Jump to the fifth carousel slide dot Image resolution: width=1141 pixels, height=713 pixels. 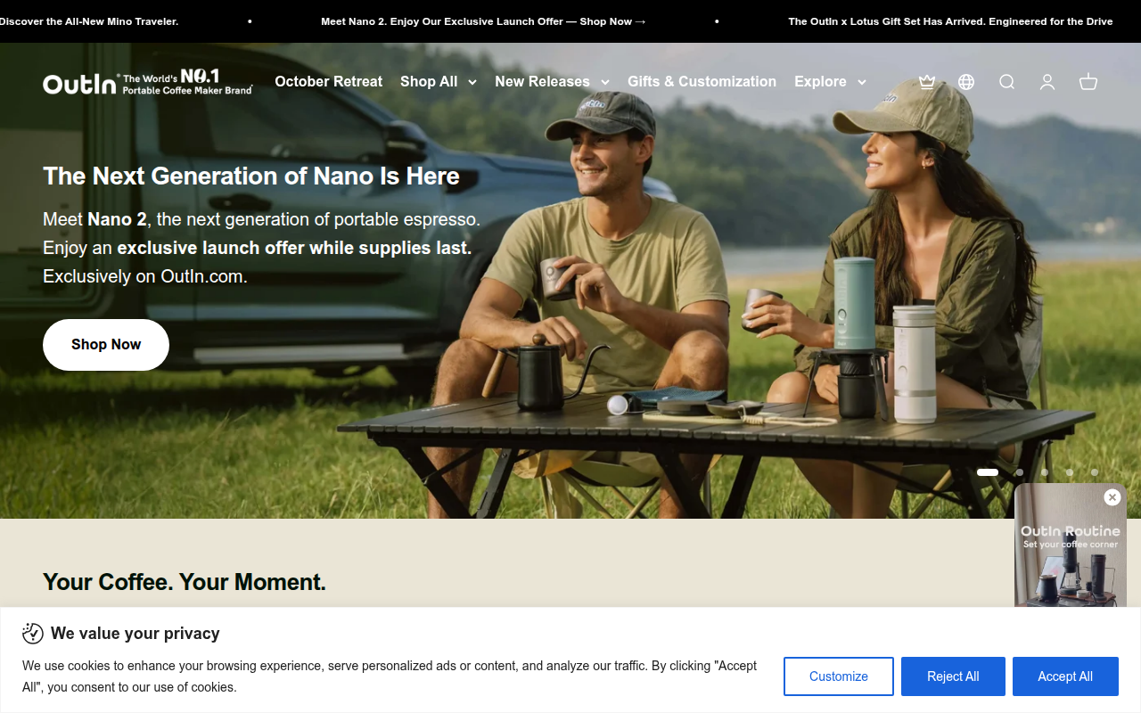coord(1095,472)
